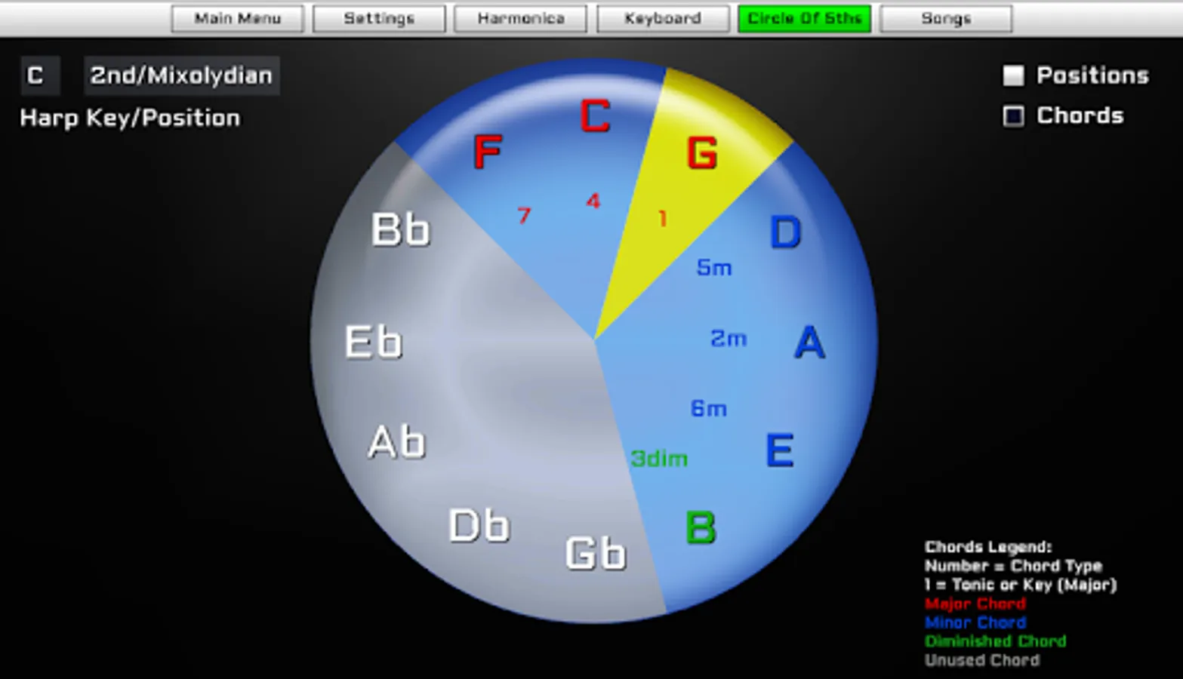
Task: Select the Circle Of 5ths tab
Action: coord(805,19)
